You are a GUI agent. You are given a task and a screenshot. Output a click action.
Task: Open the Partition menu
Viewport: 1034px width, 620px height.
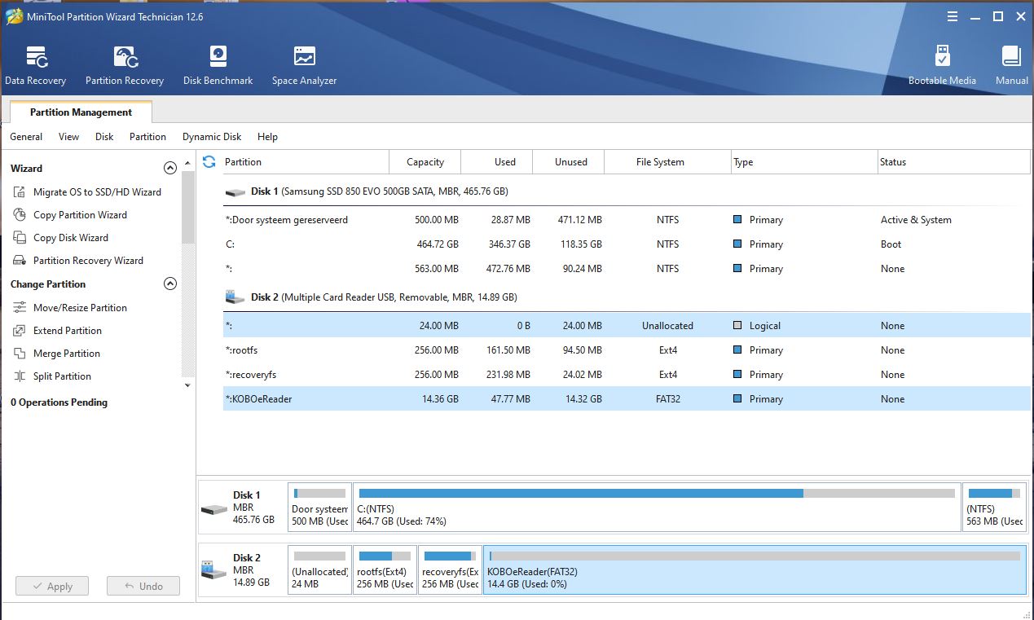coord(147,137)
